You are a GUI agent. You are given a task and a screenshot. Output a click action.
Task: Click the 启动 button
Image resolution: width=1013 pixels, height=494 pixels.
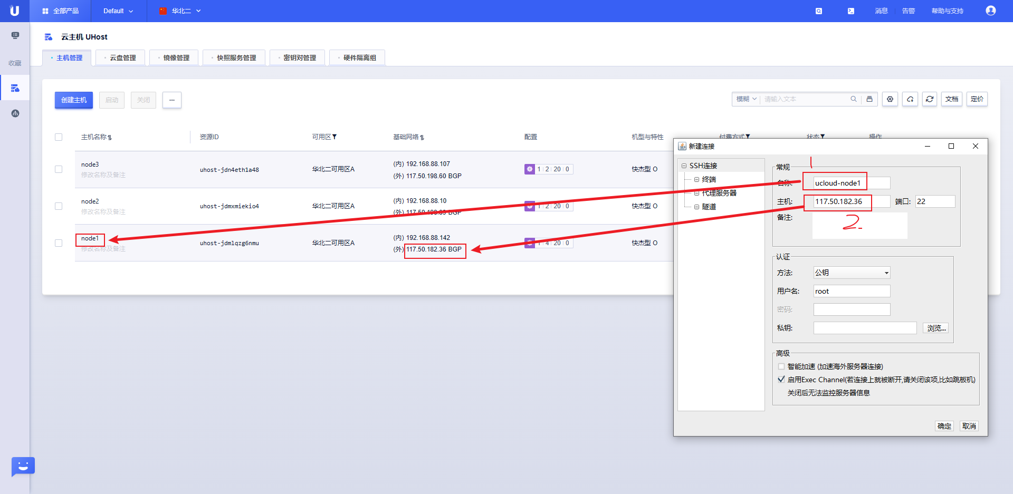[112, 100]
